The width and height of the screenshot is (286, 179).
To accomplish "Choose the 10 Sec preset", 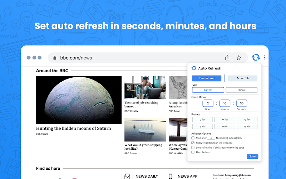I will (225, 120).
